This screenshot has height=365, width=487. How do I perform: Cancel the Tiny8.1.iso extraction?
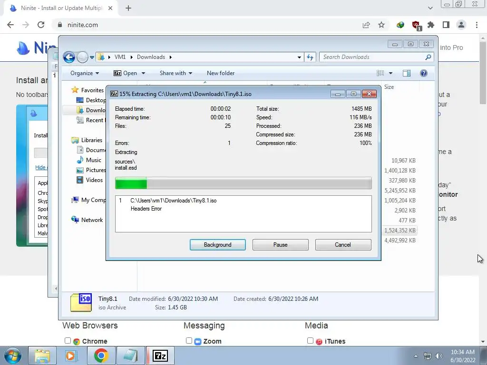(x=343, y=245)
